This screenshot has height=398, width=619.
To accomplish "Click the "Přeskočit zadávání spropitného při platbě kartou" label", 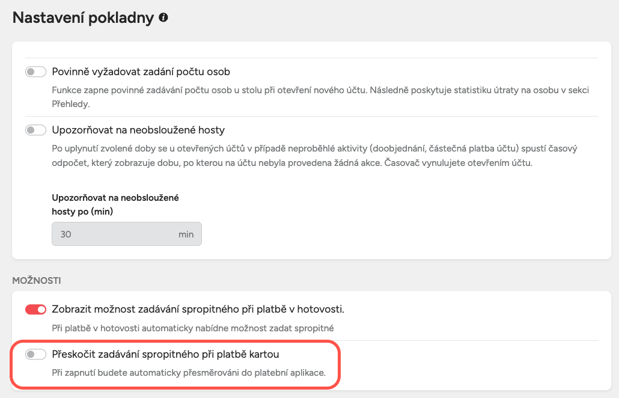I will click(x=166, y=355).
